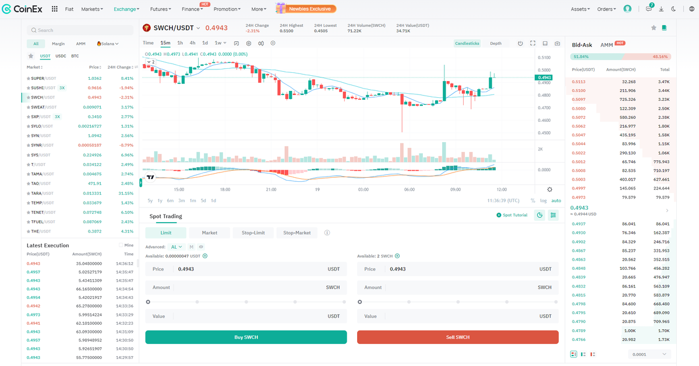Open the Newbies Exclusive banner

pyautogui.click(x=306, y=9)
